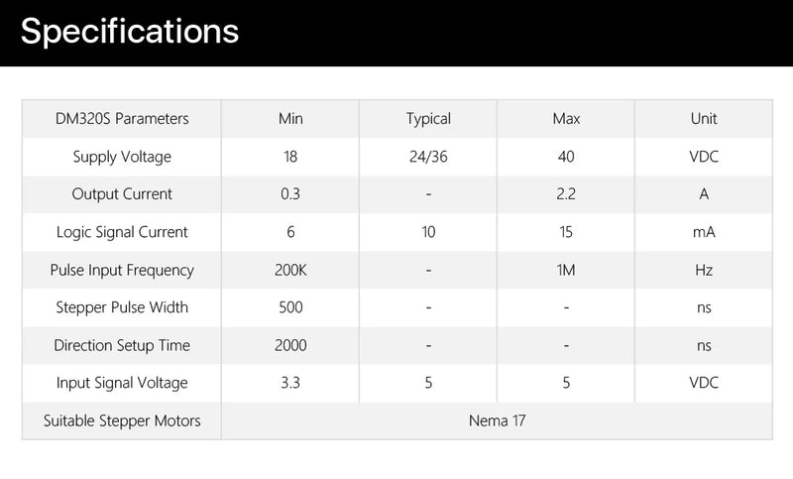Click the mA unit cell
Image resolution: width=793 pixels, height=479 pixels.
point(704,232)
